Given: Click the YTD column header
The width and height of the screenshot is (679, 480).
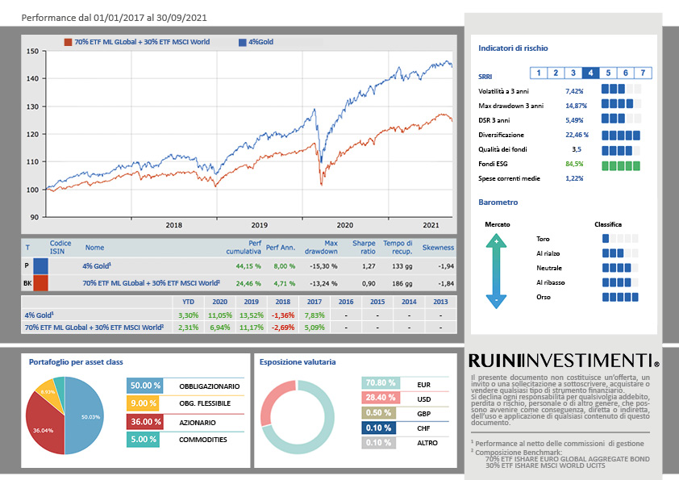Looking at the screenshot, I should [188, 302].
